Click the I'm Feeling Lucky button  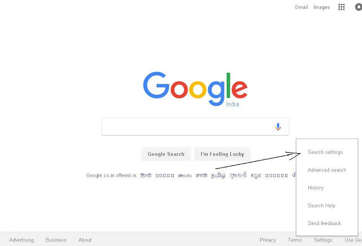click(222, 154)
